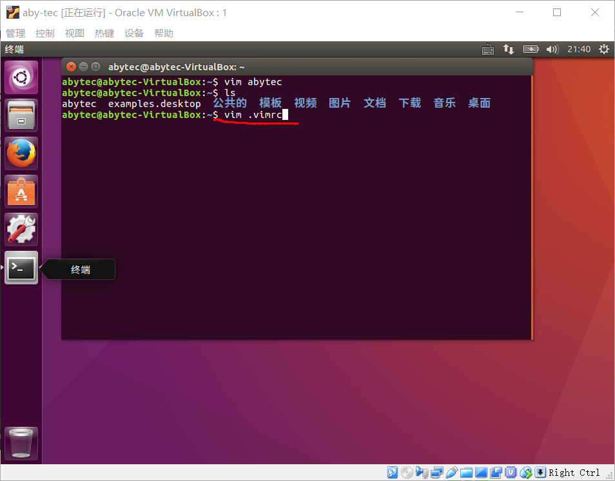Close the terminal window with red button
This screenshot has width=615, height=481.
tap(71, 66)
